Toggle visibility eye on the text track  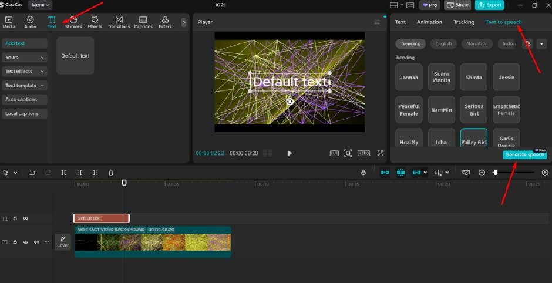(25, 218)
